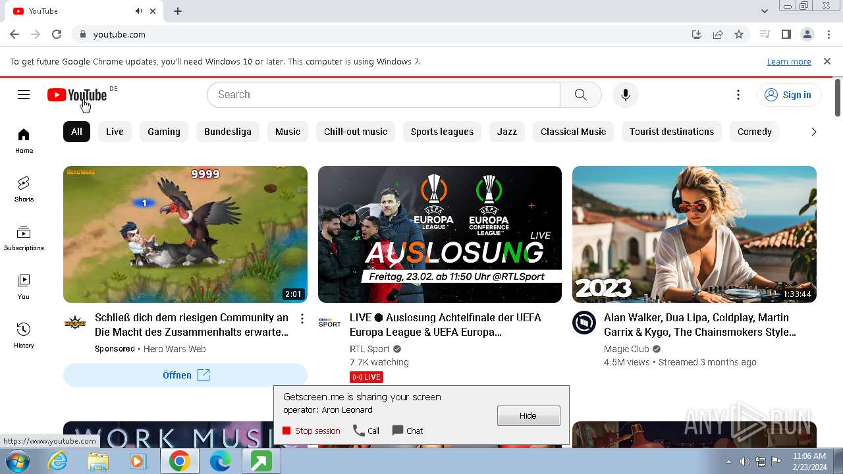Dismiss the Chrome update notice bar

[x=827, y=61]
